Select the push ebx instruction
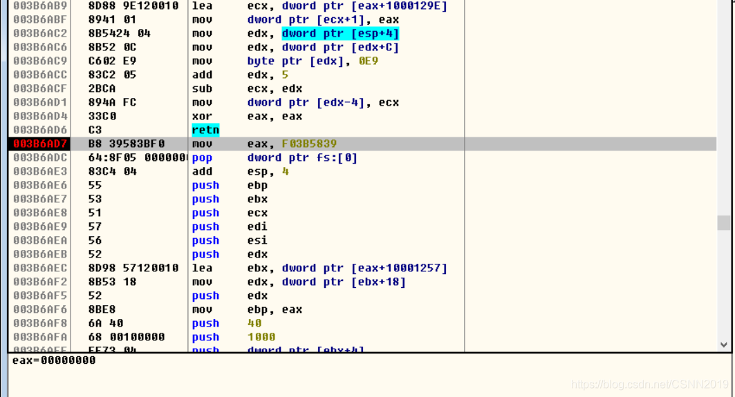The width and height of the screenshot is (735, 397). point(230,199)
